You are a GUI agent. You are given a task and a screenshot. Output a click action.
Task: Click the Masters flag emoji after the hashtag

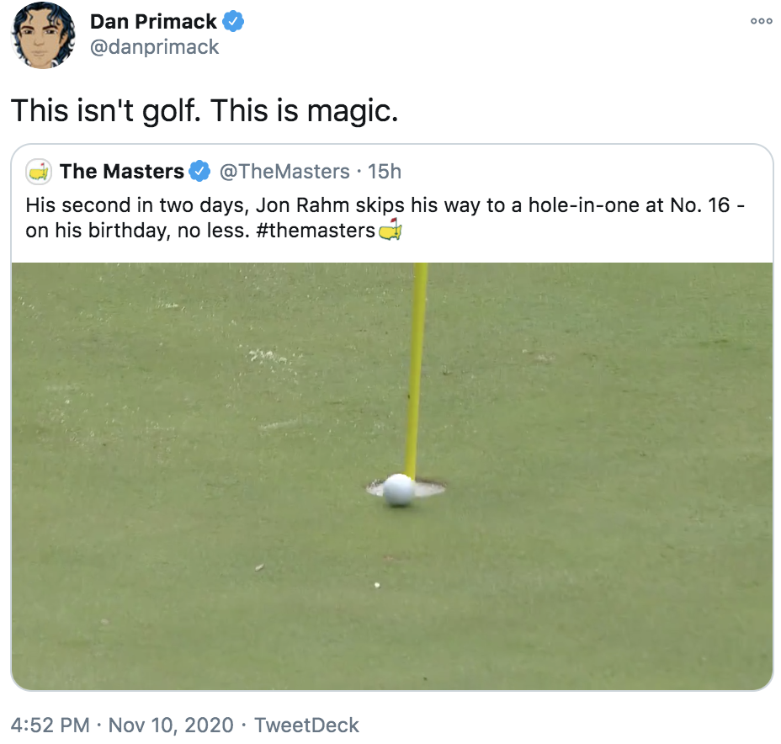[388, 230]
